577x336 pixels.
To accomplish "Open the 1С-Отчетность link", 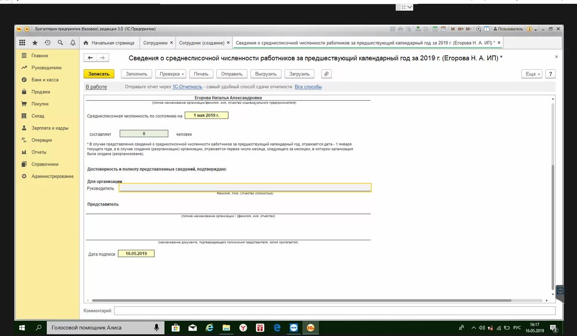I will coord(187,87).
